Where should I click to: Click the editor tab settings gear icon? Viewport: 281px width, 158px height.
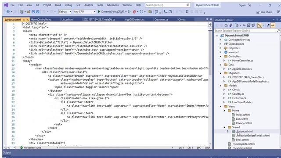211,19
